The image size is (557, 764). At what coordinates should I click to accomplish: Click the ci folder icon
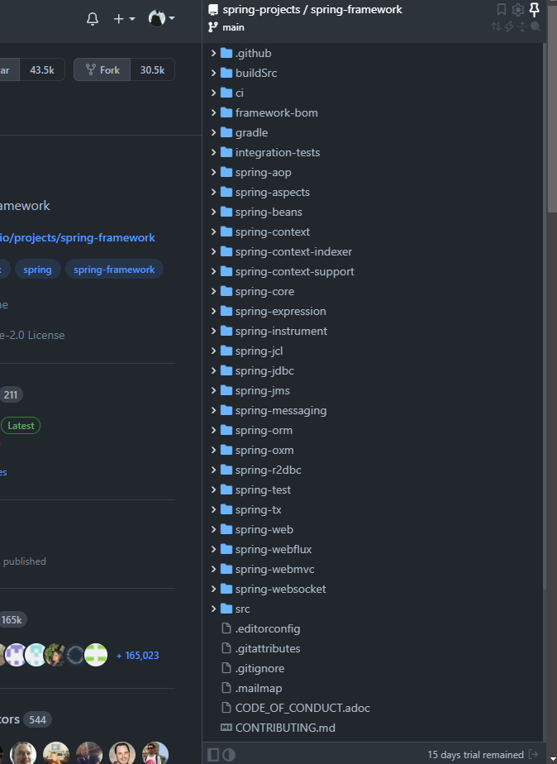point(226,93)
